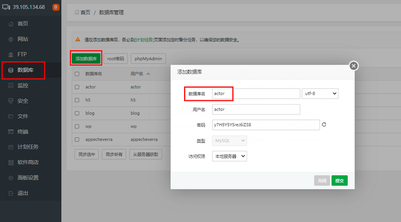Click the scheduled tasks calendar icon
Image resolution: width=401 pixels, height=222 pixels.
pos(11,147)
